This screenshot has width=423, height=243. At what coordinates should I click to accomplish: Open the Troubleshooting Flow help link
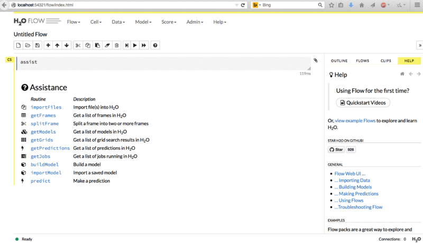[x=358, y=207]
